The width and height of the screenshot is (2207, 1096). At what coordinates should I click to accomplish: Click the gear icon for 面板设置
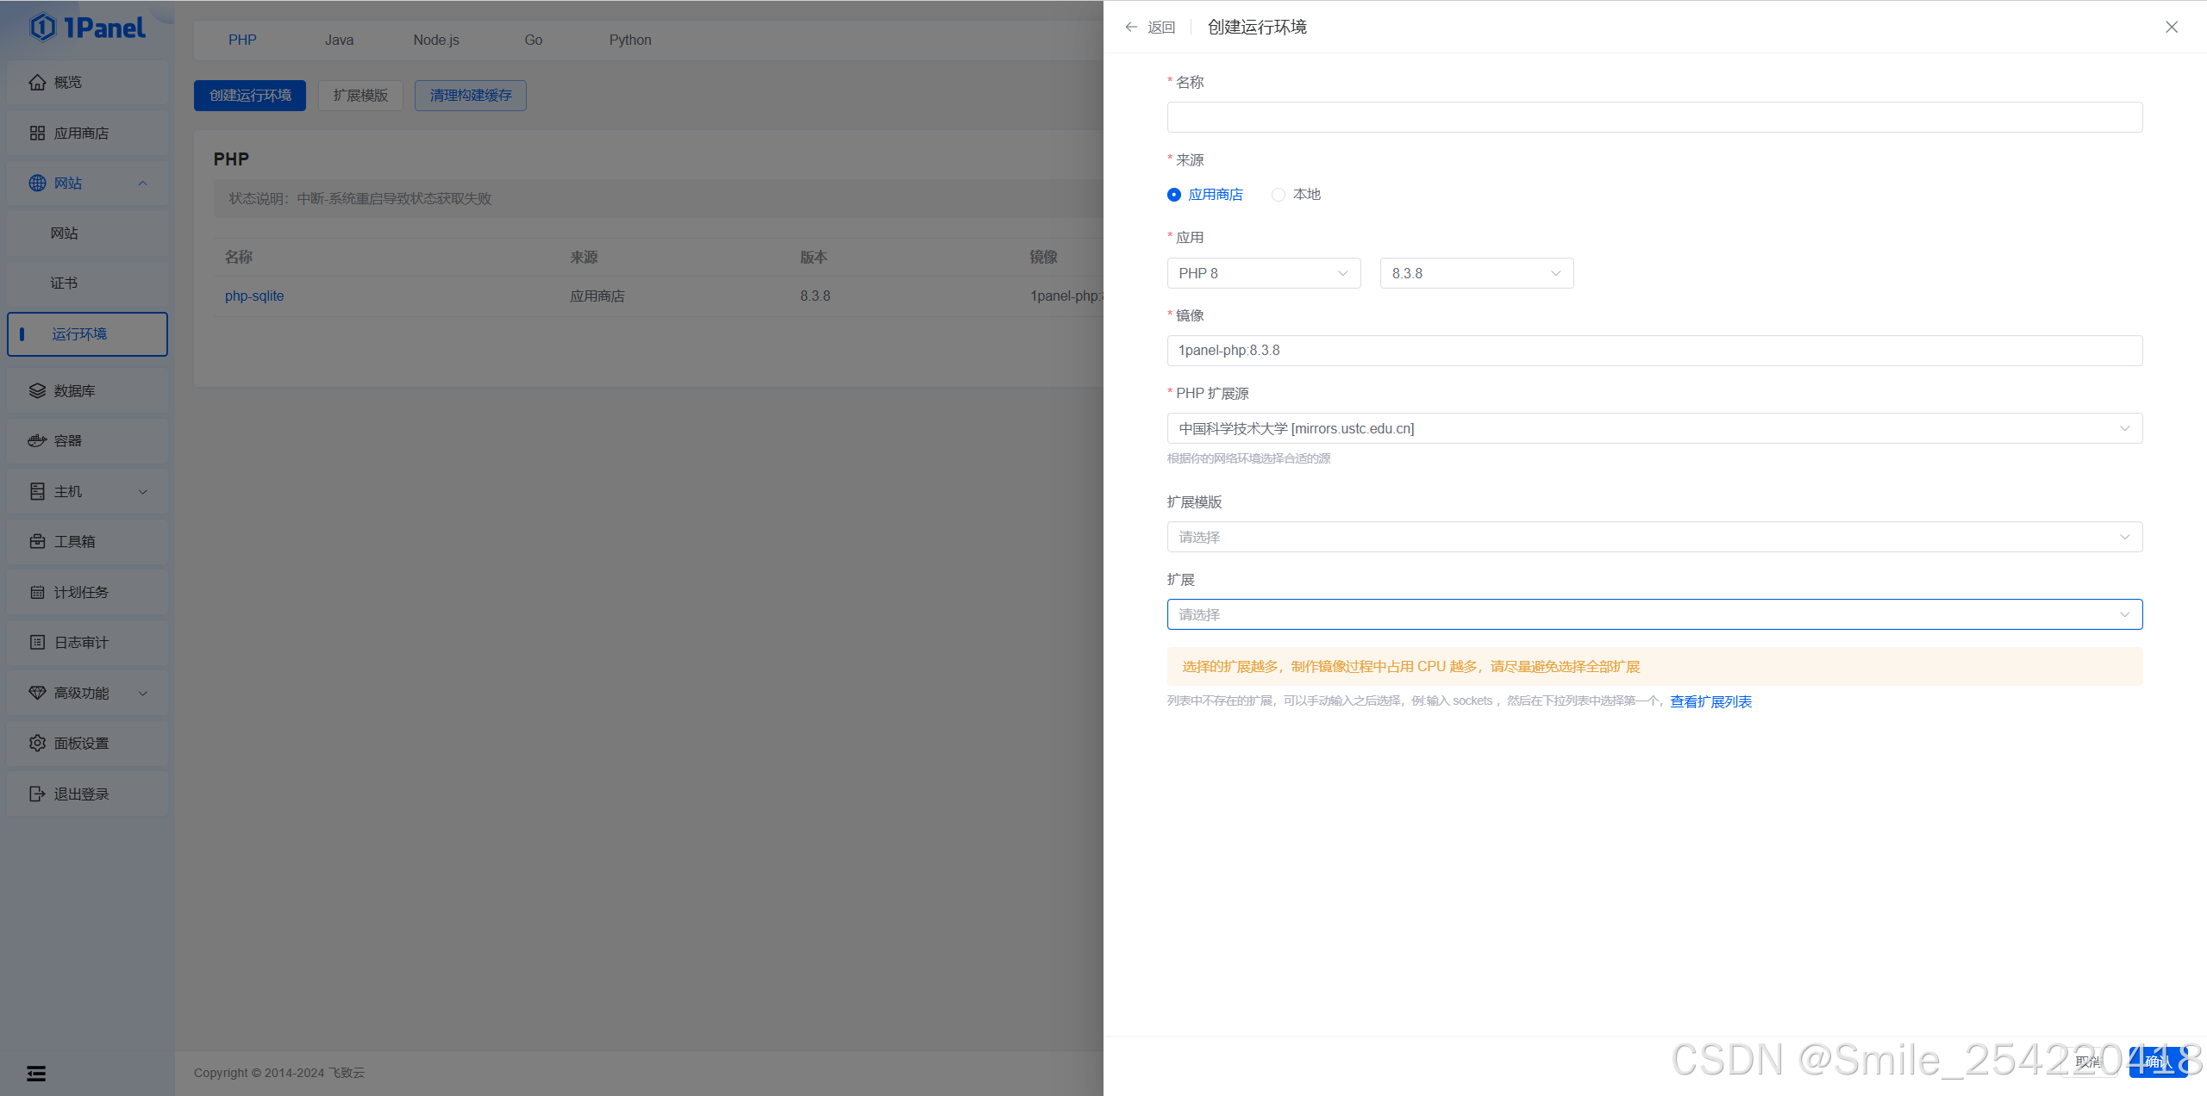click(37, 743)
